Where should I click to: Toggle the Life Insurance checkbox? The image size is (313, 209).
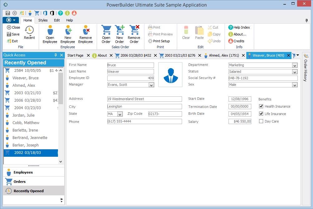click(x=261, y=114)
